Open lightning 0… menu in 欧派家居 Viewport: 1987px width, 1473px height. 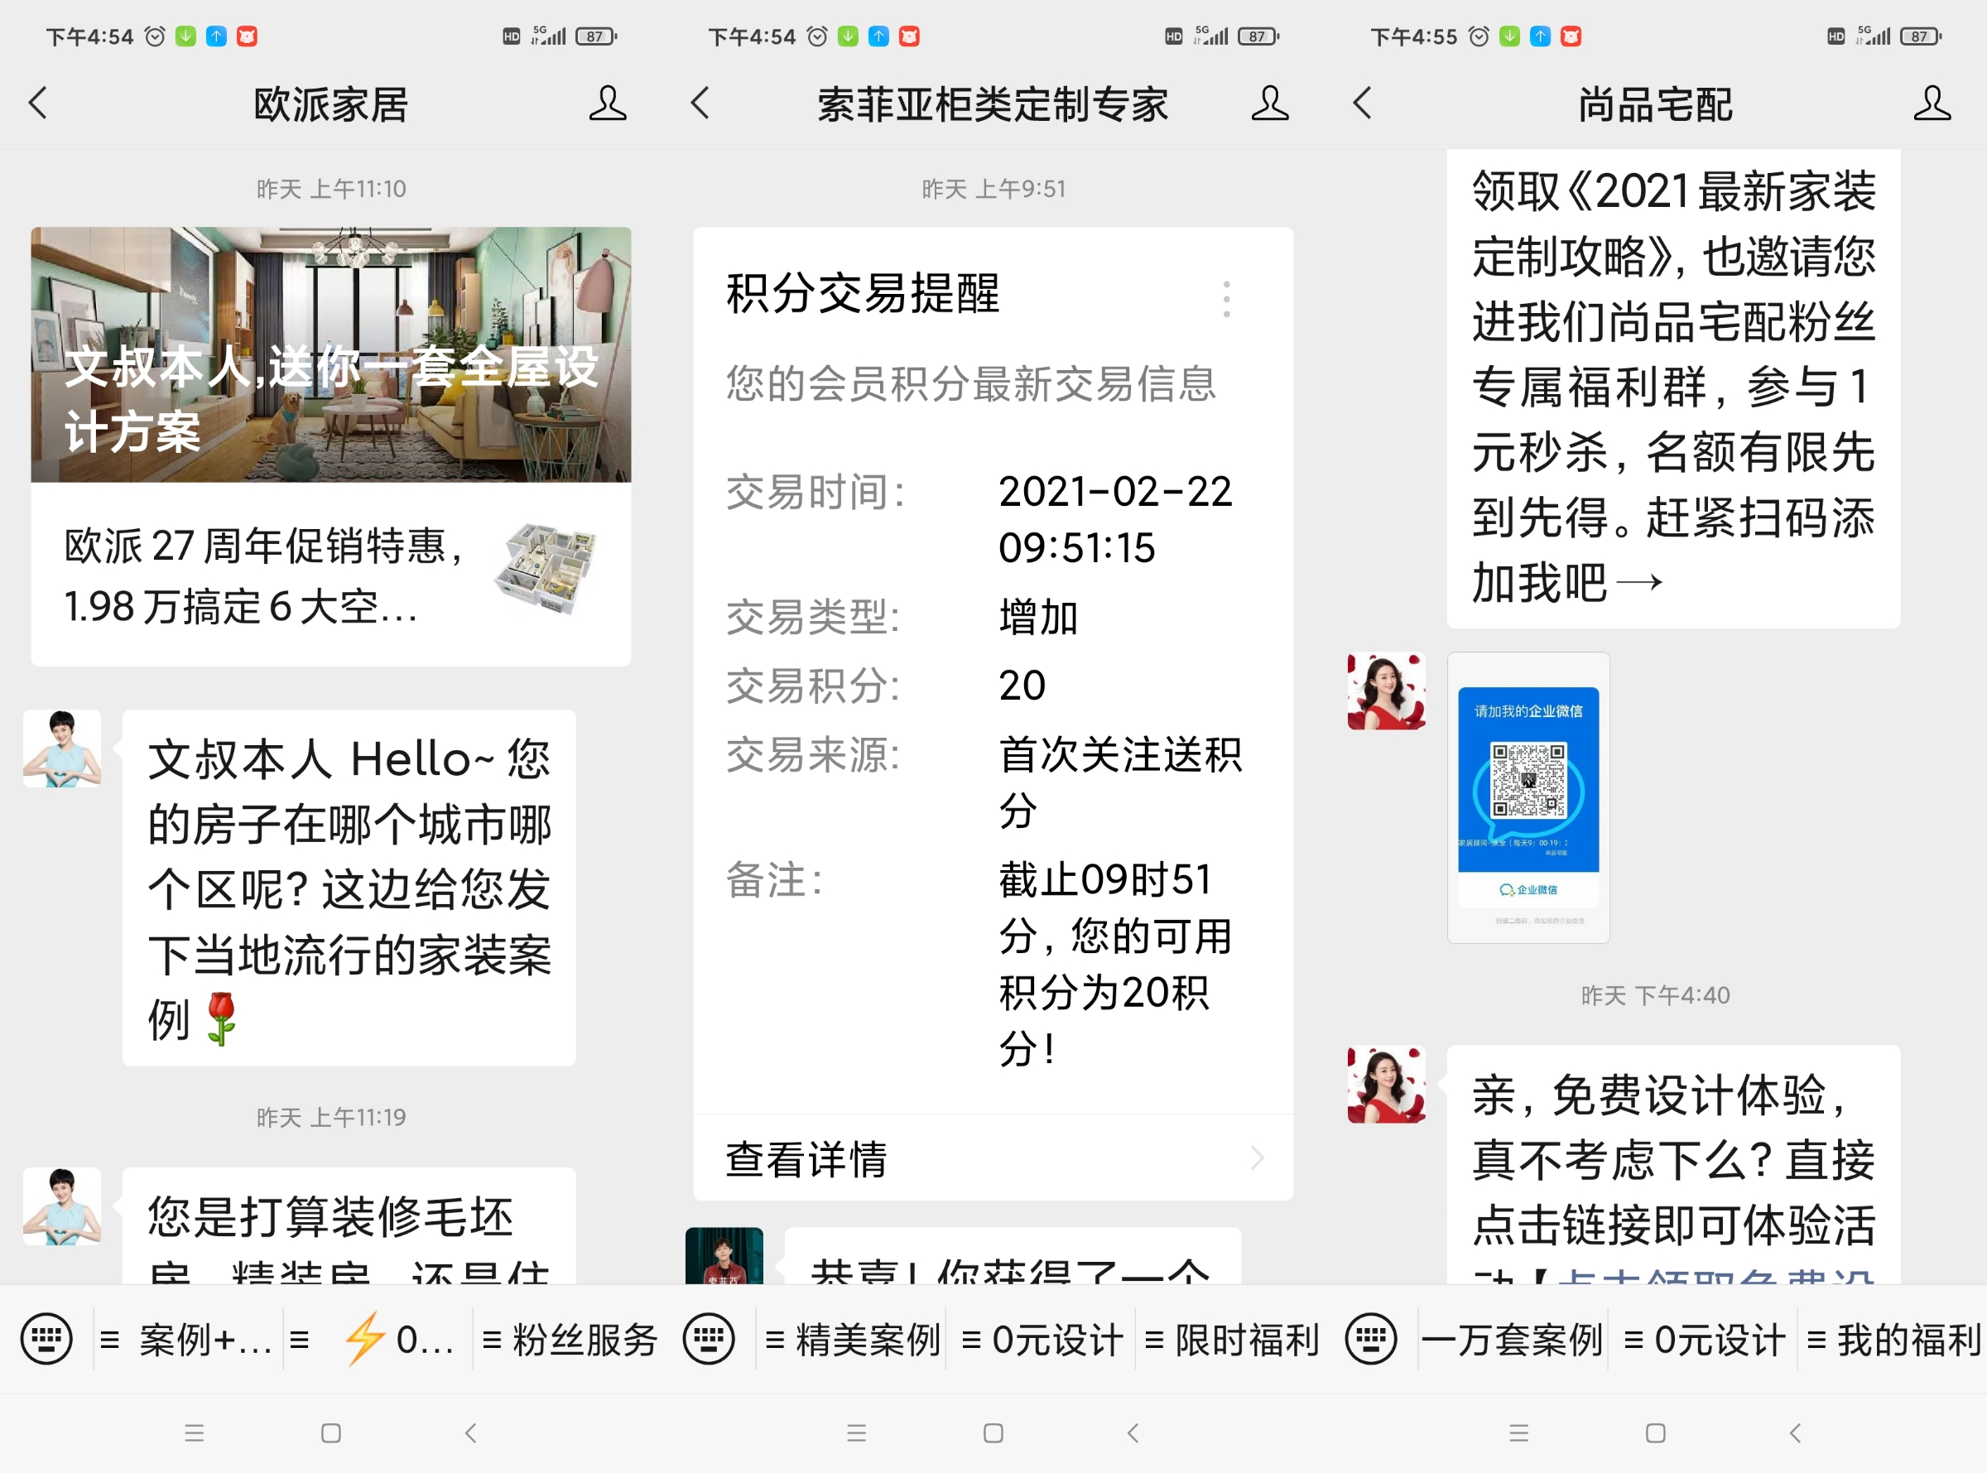click(x=378, y=1339)
